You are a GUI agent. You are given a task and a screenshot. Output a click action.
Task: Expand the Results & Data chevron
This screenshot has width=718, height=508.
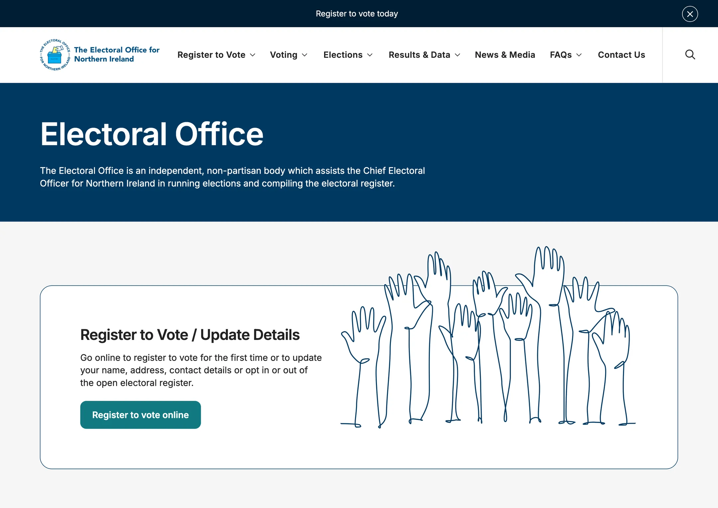(457, 55)
